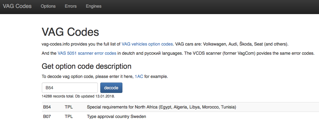319x125 pixels.
Task: Open VAS 5051 scanner error codes link
Action: point(87,53)
